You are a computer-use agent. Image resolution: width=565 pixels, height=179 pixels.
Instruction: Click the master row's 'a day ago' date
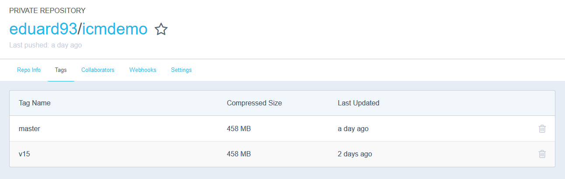click(353, 129)
